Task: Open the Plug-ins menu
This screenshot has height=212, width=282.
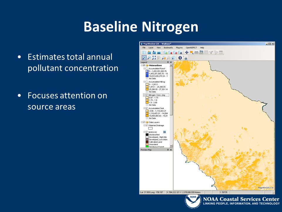Action: [179, 48]
